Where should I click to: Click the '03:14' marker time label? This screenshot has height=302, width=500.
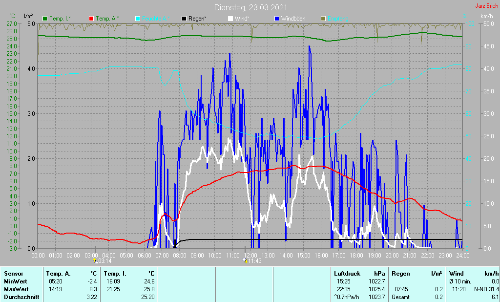tap(104, 261)
